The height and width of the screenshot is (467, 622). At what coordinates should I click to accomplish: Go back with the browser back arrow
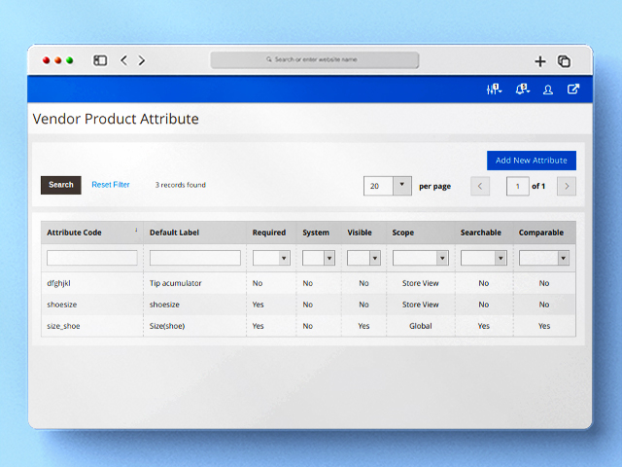[x=123, y=60]
